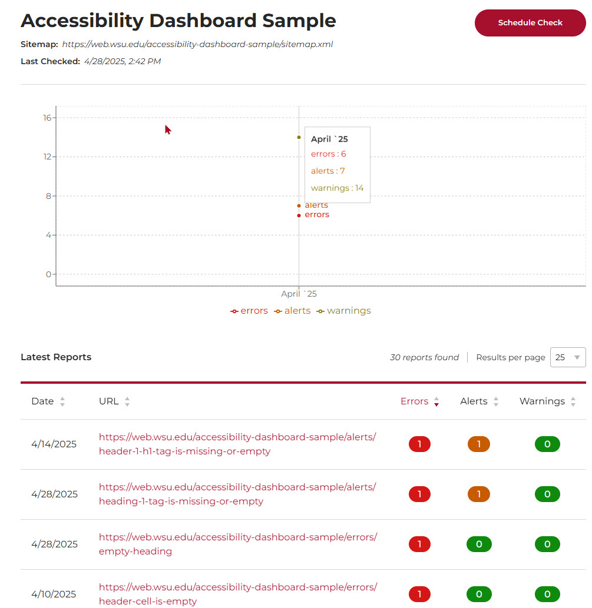Toggle the warnings series in chart legend
The image size is (592, 608).
[x=343, y=311]
